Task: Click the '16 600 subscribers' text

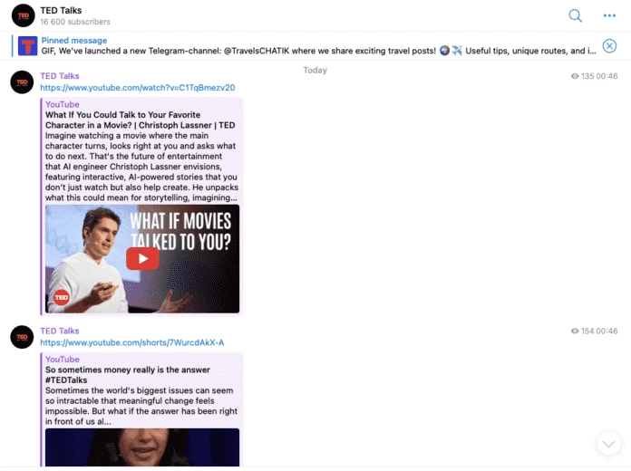Action: (x=75, y=22)
